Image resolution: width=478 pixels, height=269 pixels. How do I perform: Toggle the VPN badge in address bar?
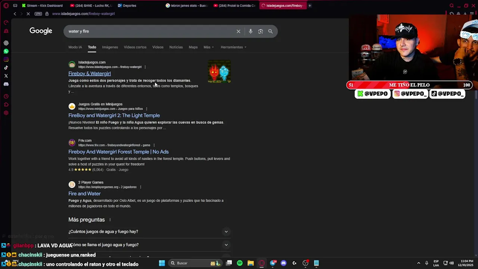(38, 14)
